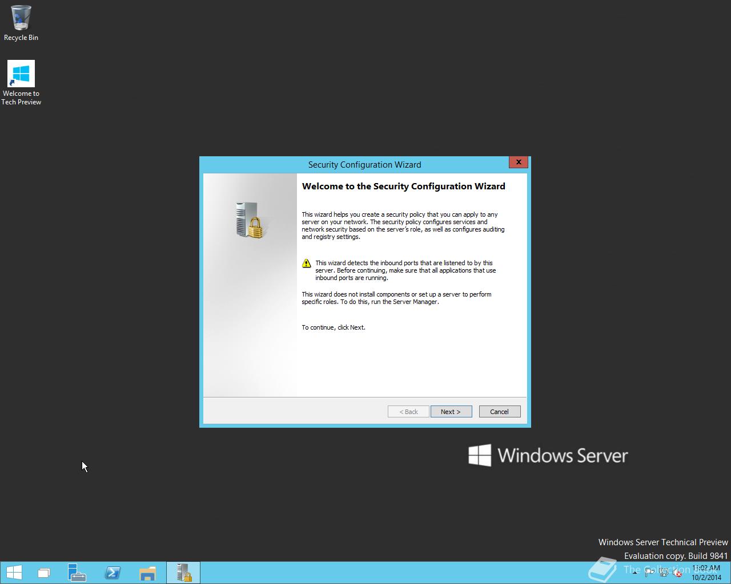Click the muted volume tray icon
The image size is (731, 584).
pos(677,573)
